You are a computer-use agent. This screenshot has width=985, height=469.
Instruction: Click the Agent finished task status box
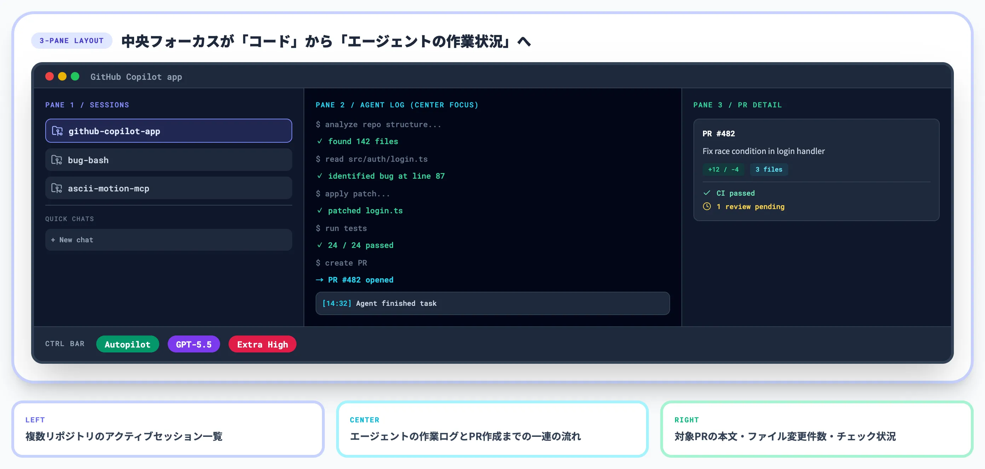(x=492, y=303)
